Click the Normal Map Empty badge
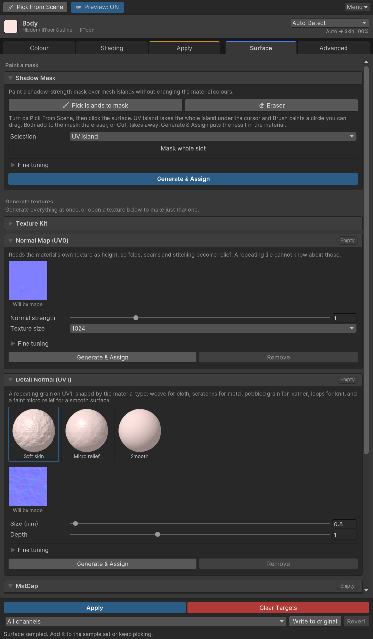Viewport: 373px width, 639px height. pyautogui.click(x=347, y=240)
